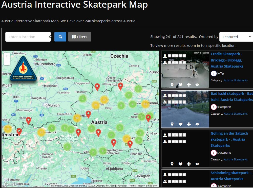Click Austria Skateparks category link on Golling card
The height and width of the screenshot is (188, 253).
click(x=236, y=159)
